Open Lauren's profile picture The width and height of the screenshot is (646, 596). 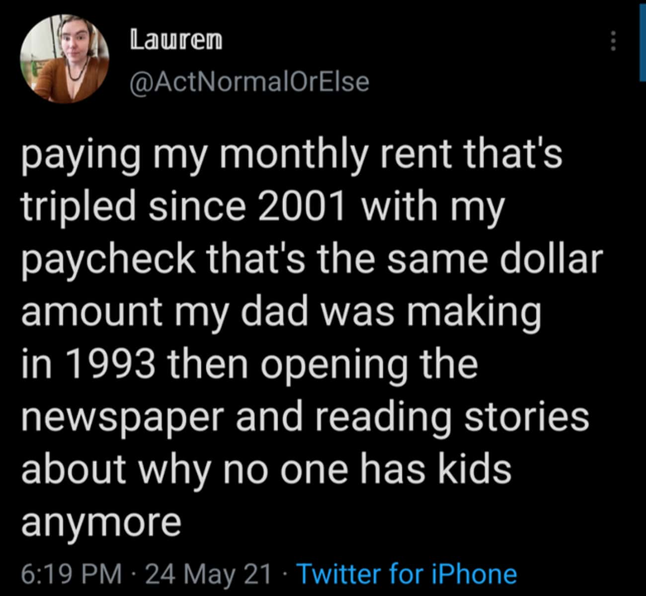pyautogui.click(x=65, y=59)
